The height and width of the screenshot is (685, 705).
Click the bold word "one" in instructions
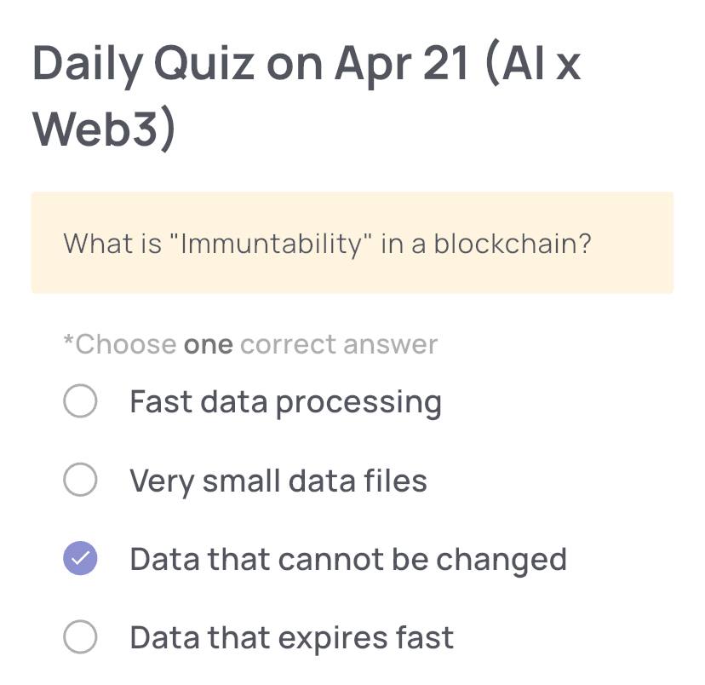pos(208,344)
